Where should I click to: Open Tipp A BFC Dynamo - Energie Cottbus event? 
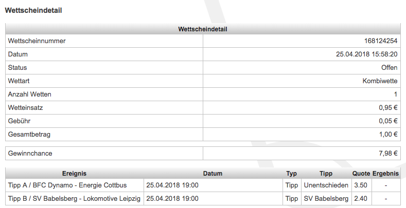click(x=67, y=185)
